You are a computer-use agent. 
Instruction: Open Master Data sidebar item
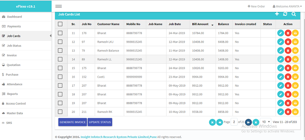pos(15,113)
